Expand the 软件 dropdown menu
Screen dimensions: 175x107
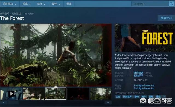coord(41,4)
